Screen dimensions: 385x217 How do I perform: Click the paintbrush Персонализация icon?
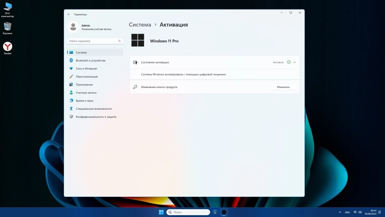71,77
